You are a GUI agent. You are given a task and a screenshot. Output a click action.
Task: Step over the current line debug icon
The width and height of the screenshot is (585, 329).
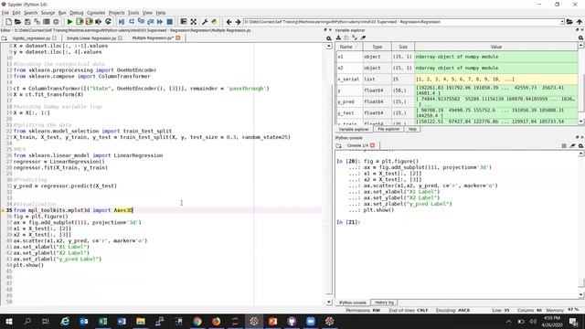[x=132, y=22]
